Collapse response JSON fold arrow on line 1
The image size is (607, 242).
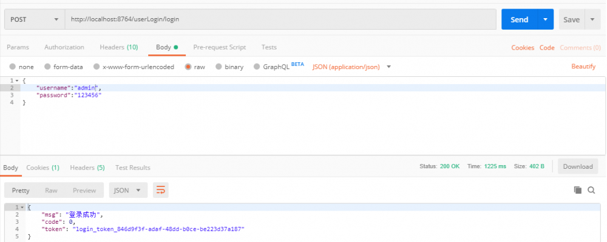pyautogui.click(x=16, y=208)
